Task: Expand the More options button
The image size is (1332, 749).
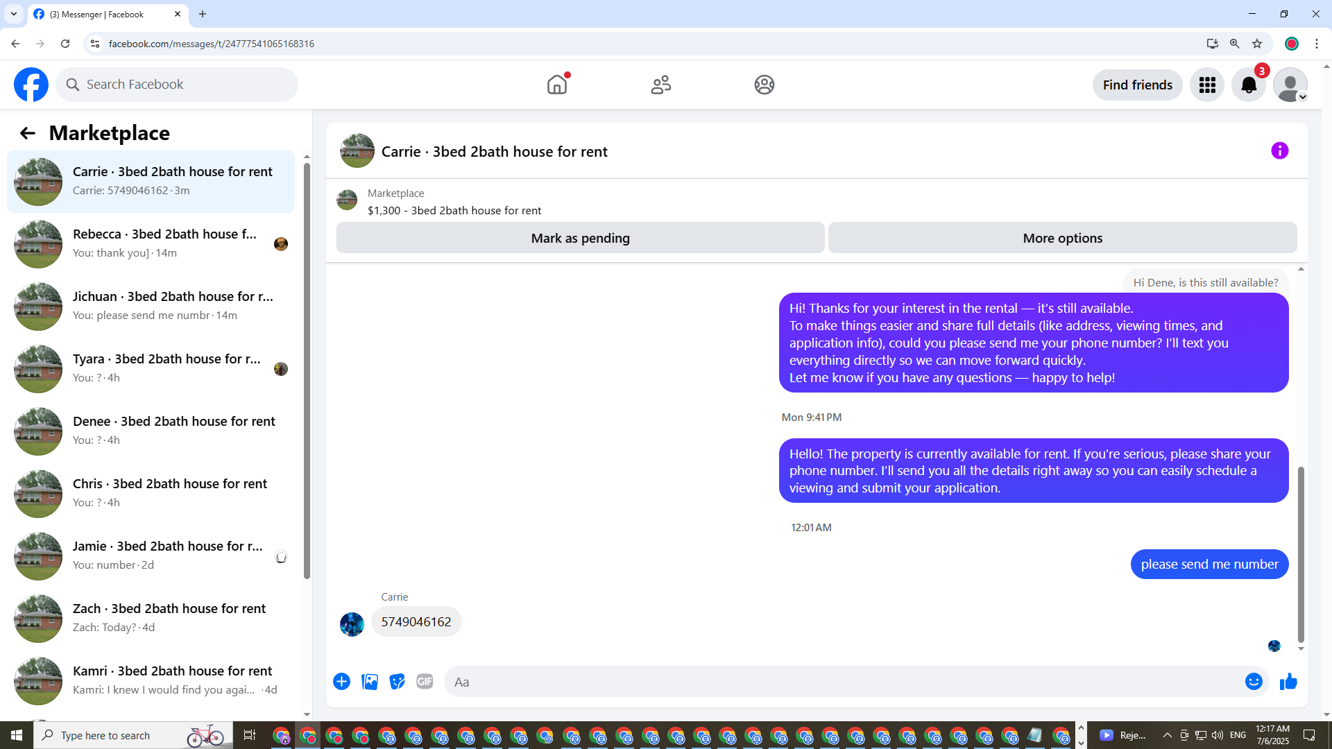Action: point(1062,238)
